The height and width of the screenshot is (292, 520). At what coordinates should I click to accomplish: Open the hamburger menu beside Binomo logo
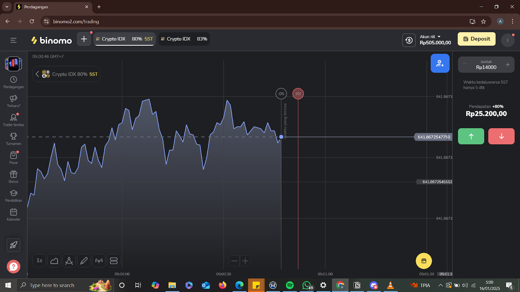(13, 40)
